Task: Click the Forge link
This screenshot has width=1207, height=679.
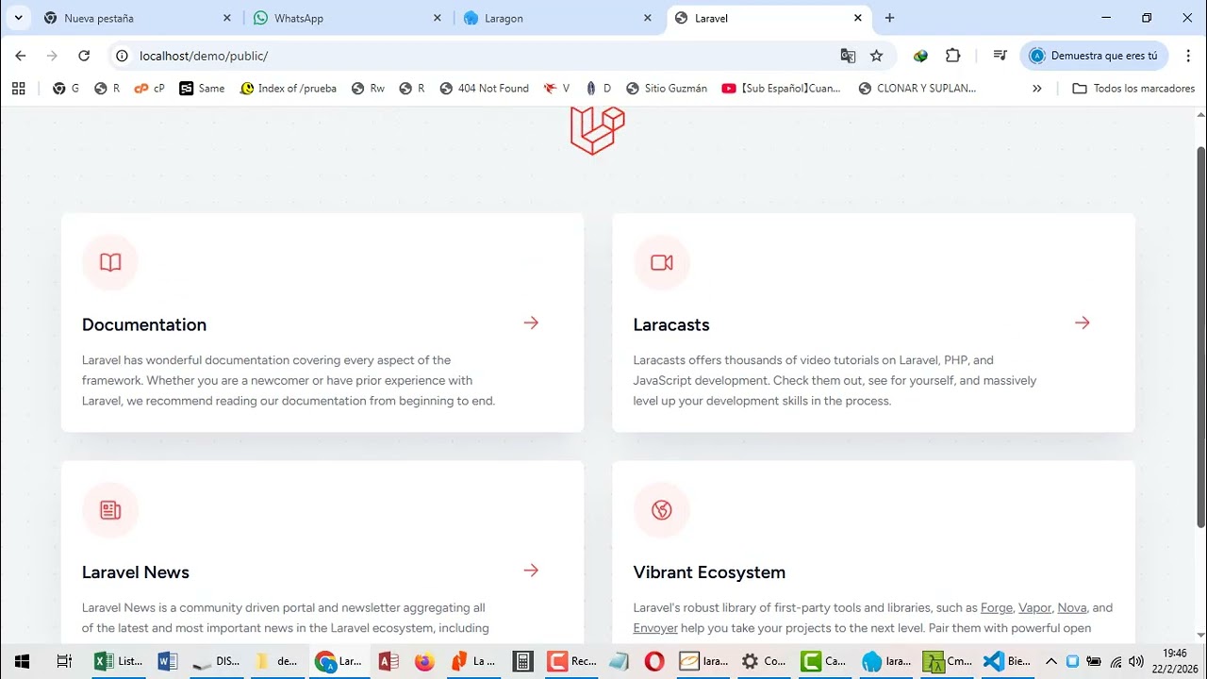Action: (x=997, y=608)
